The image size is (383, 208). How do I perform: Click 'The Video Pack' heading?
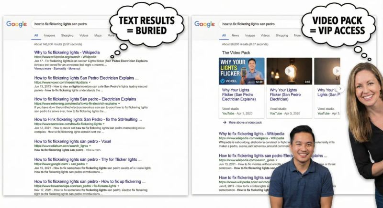[x=236, y=52]
